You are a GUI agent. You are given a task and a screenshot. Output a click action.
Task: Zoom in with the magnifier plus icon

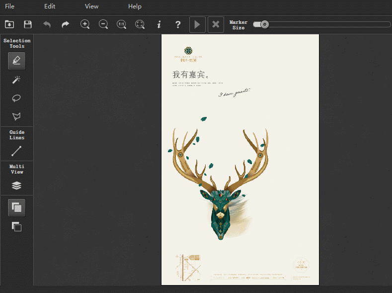coord(85,24)
